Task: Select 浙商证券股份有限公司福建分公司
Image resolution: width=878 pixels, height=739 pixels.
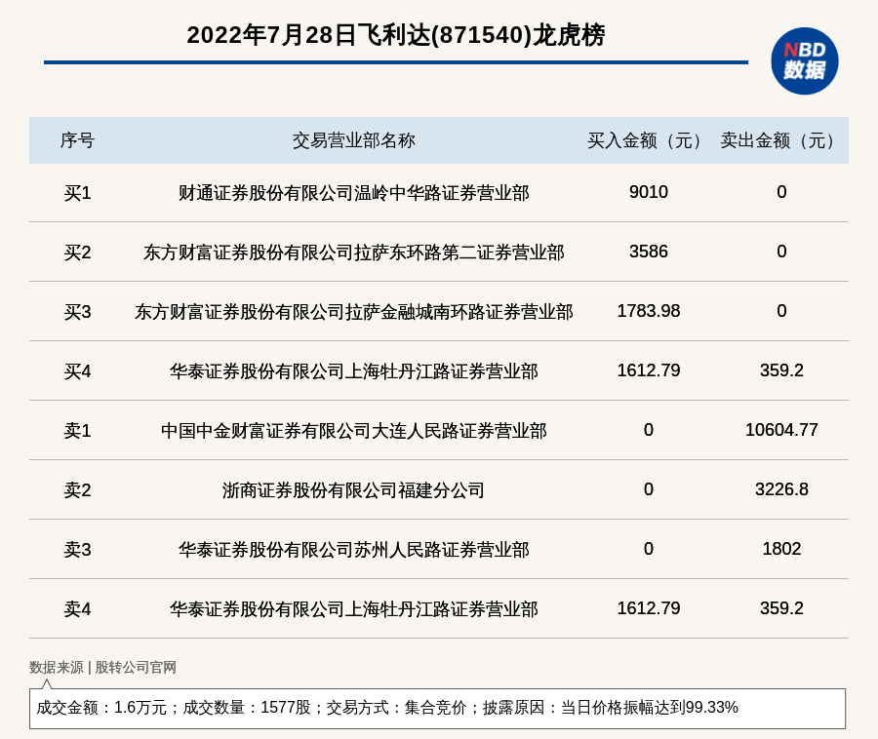Action: (354, 490)
